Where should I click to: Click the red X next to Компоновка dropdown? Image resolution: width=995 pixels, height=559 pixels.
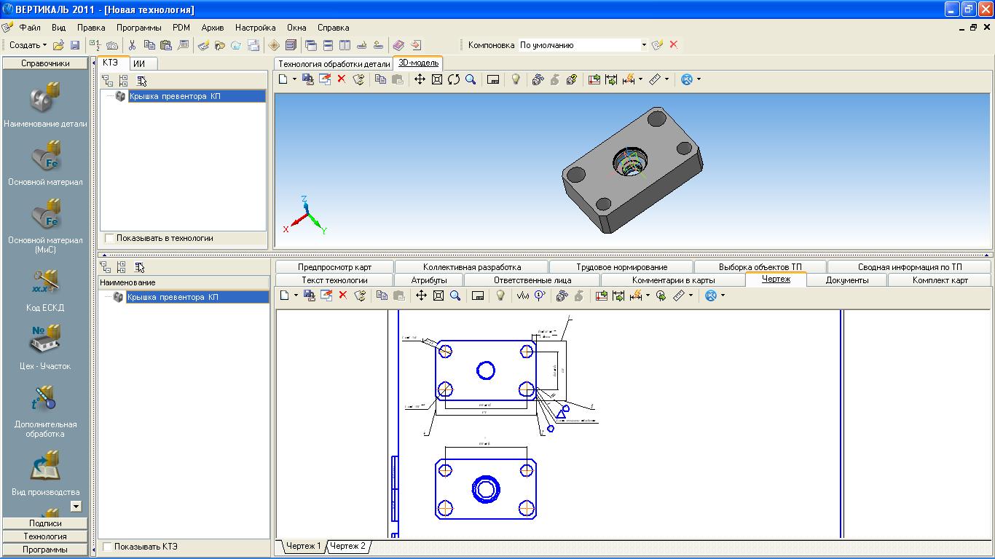pos(674,45)
